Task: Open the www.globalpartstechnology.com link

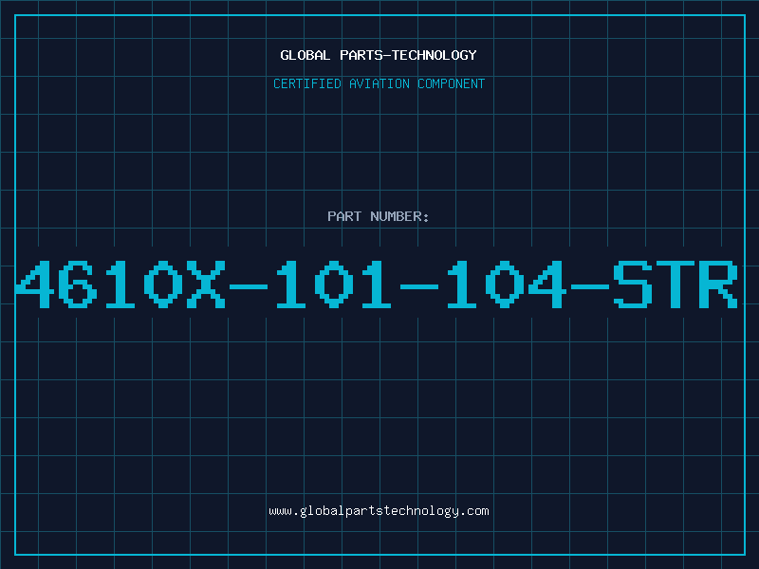Action: 379,511
